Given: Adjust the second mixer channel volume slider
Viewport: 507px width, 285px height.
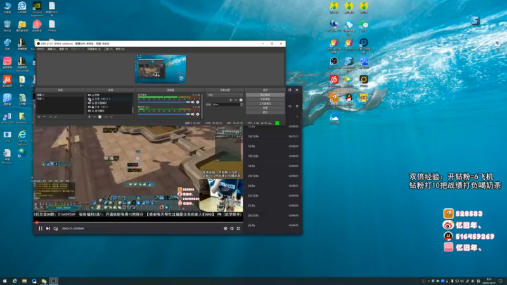Looking at the screenshot, I should click(x=164, y=114).
